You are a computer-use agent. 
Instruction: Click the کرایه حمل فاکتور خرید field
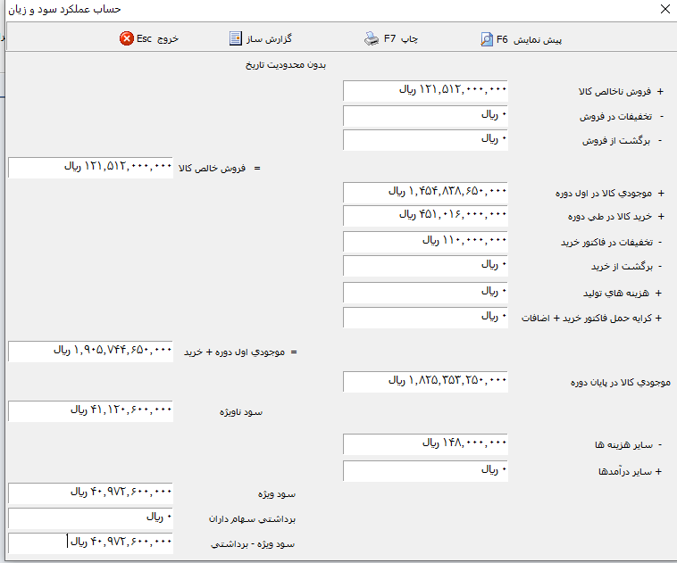point(425,318)
